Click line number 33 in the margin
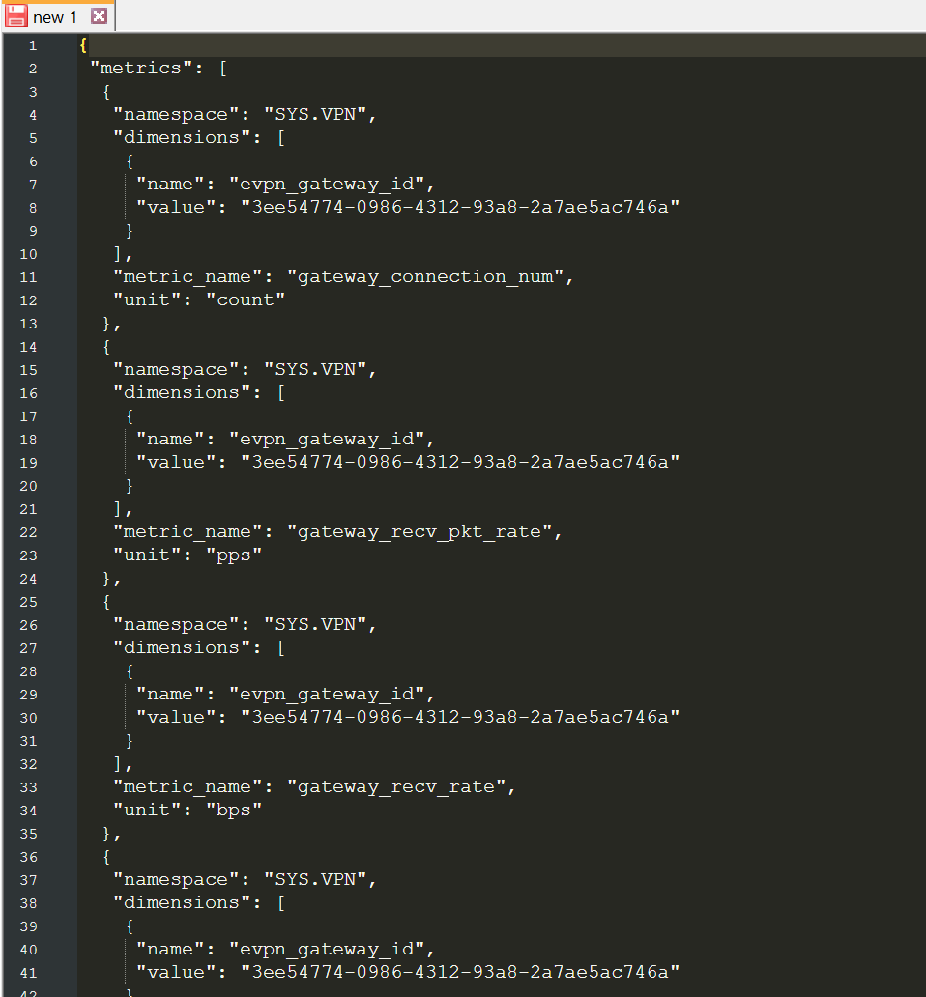The image size is (926, 997). (29, 787)
